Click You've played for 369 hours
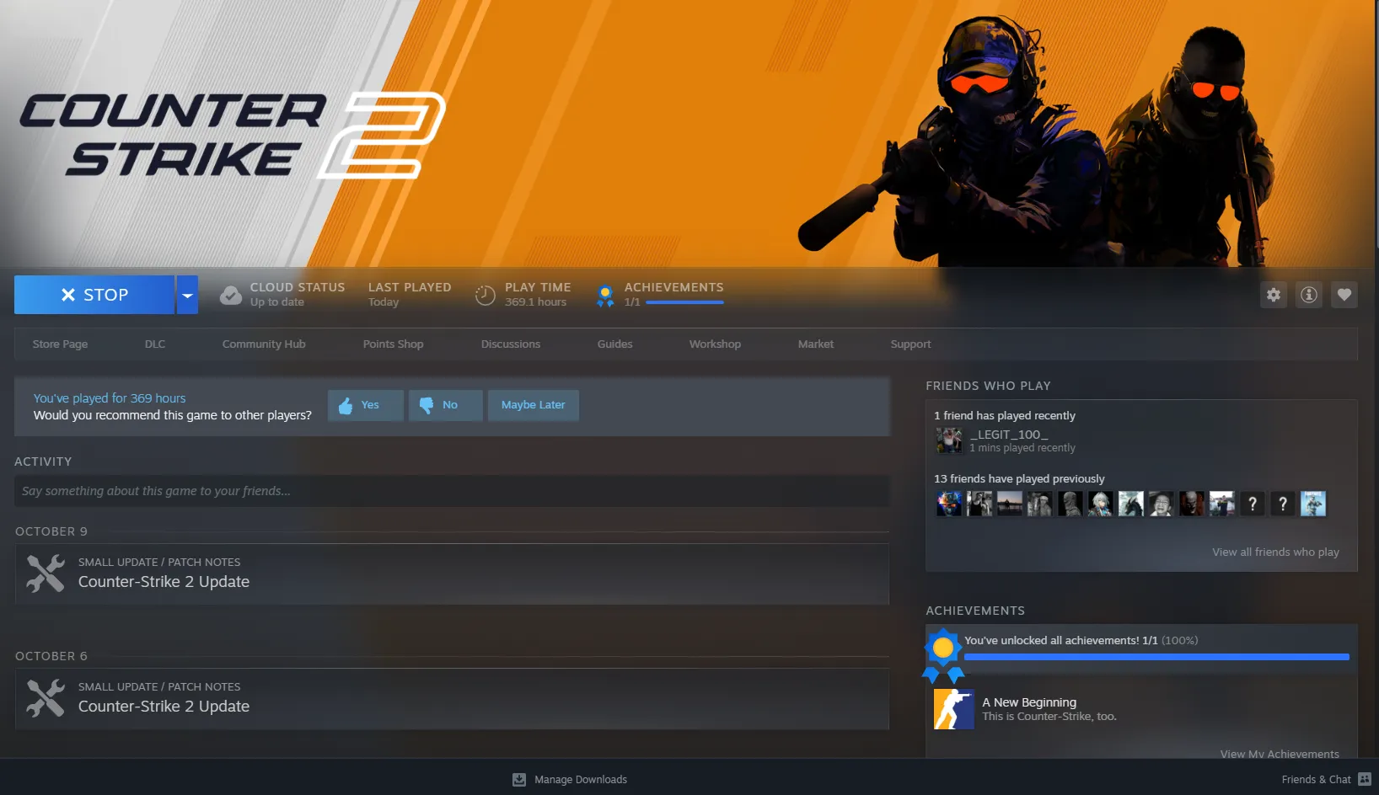The image size is (1379, 795). click(x=110, y=398)
